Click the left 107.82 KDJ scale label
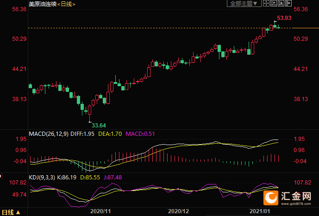 (x=18, y=183)
